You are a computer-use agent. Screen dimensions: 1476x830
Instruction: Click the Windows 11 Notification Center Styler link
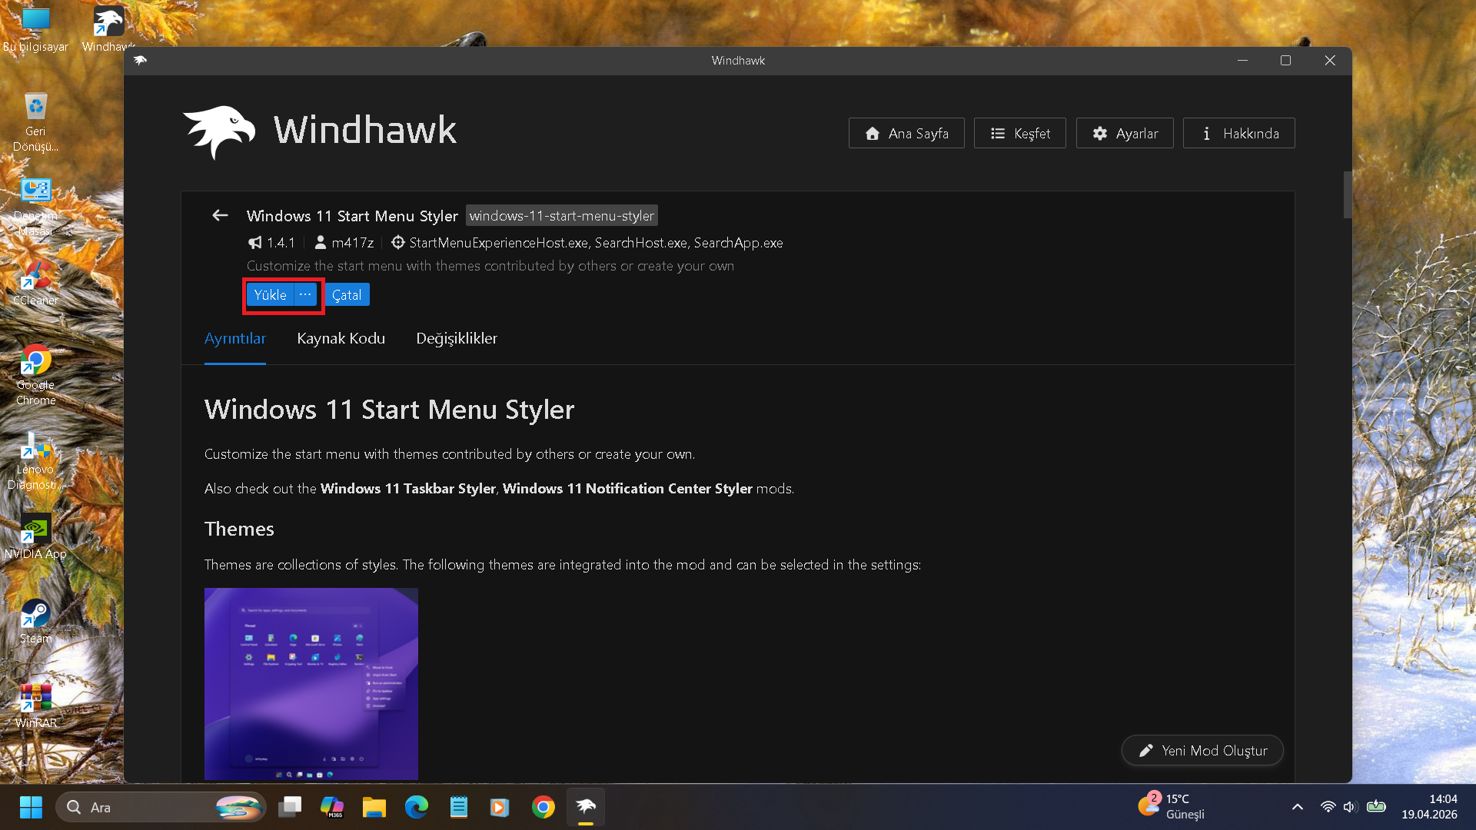click(627, 489)
